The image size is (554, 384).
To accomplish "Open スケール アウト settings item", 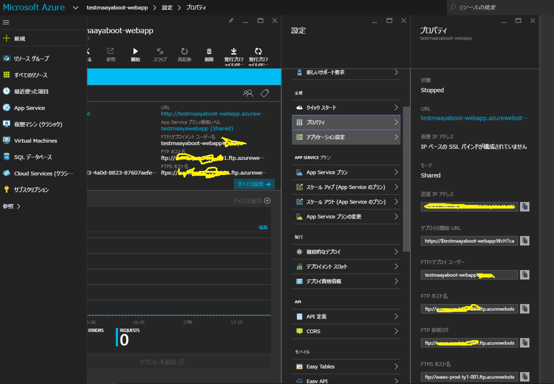I will click(x=346, y=202).
